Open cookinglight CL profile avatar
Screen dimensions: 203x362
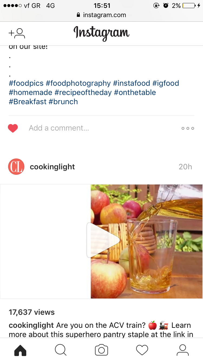point(16,167)
